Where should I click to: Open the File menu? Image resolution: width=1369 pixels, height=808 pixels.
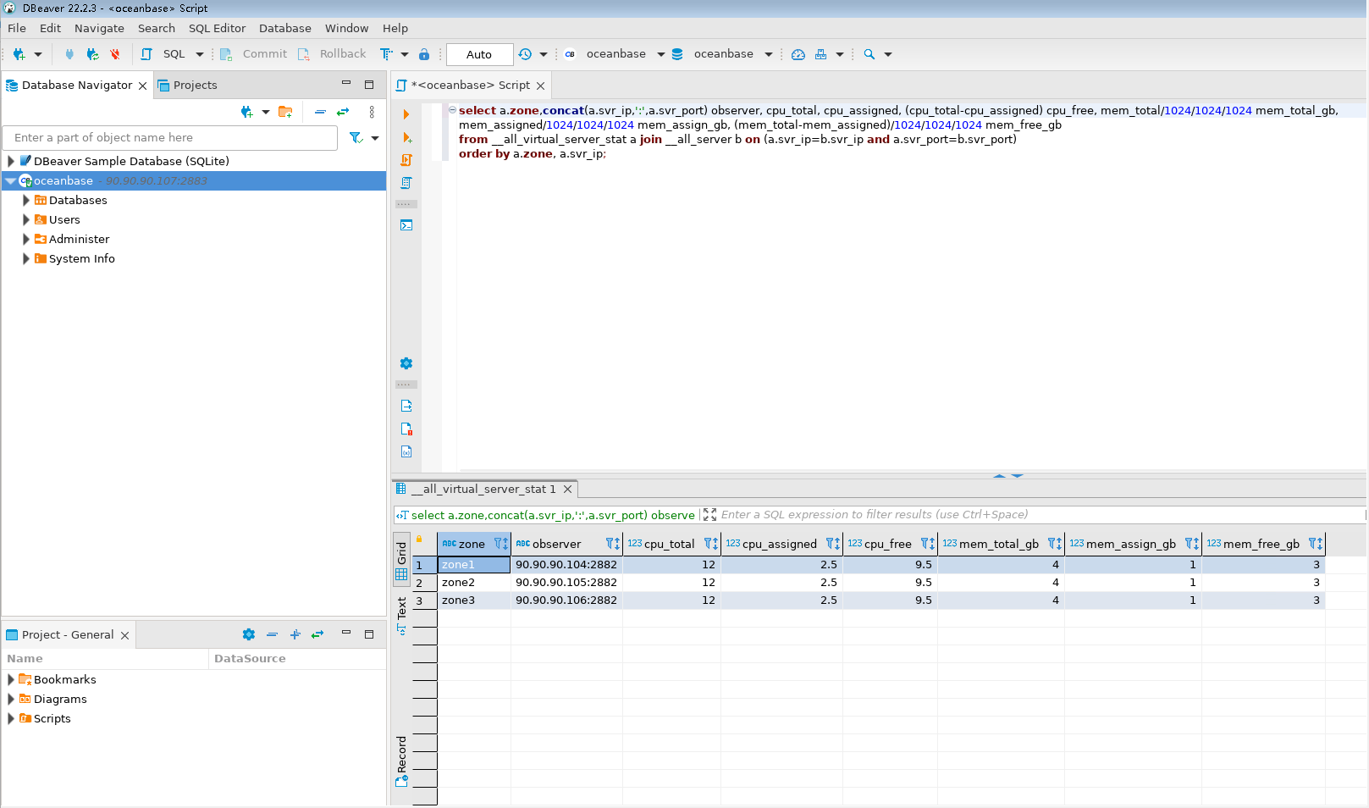tap(17, 28)
